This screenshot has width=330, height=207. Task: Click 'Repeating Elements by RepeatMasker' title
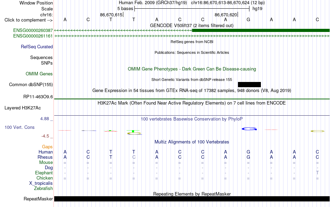pyautogui.click(x=192, y=194)
